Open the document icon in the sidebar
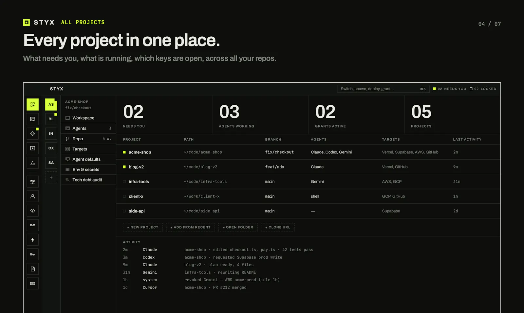Viewport: 524px width, 313px height. click(x=32, y=269)
